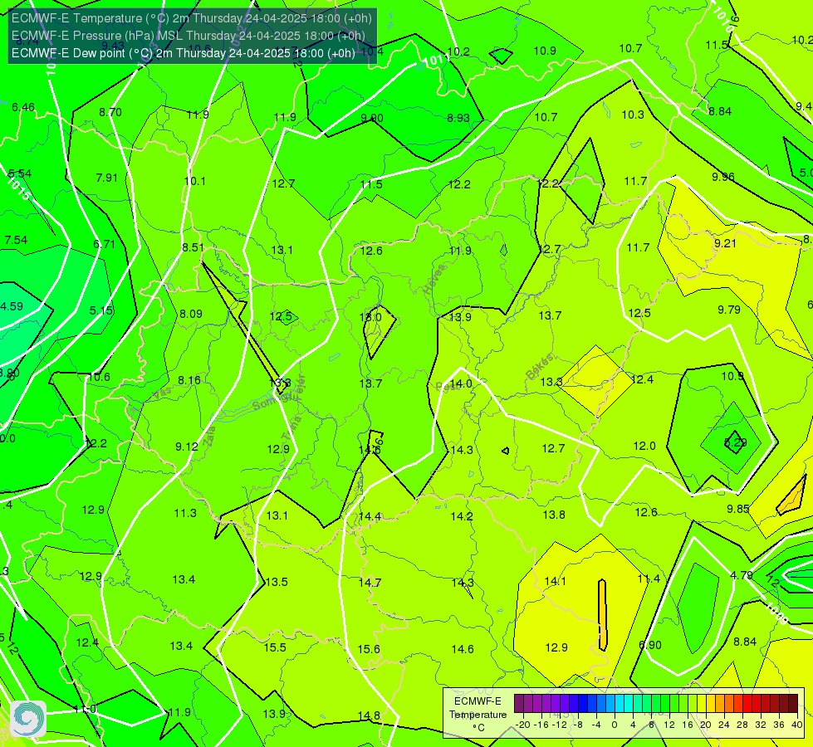Click the dark purple -20 legend swatch
This screenshot has width=813, height=747.
[x=518, y=704]
